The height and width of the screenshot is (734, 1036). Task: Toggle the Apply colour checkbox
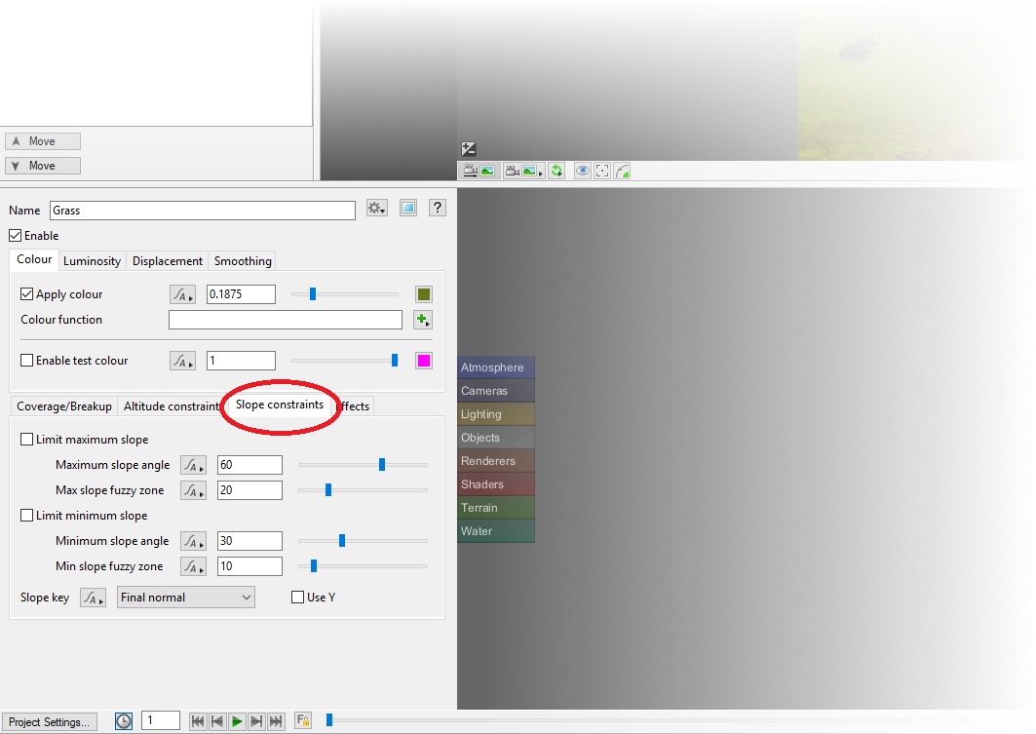click(26, 294)
